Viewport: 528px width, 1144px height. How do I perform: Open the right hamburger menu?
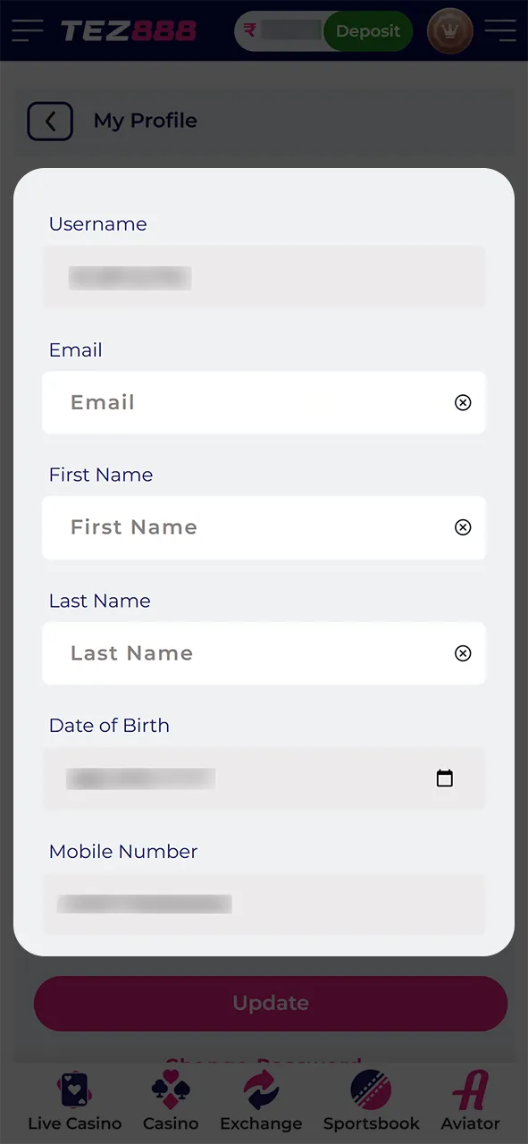pyautogui.click(x=500, y=30)
